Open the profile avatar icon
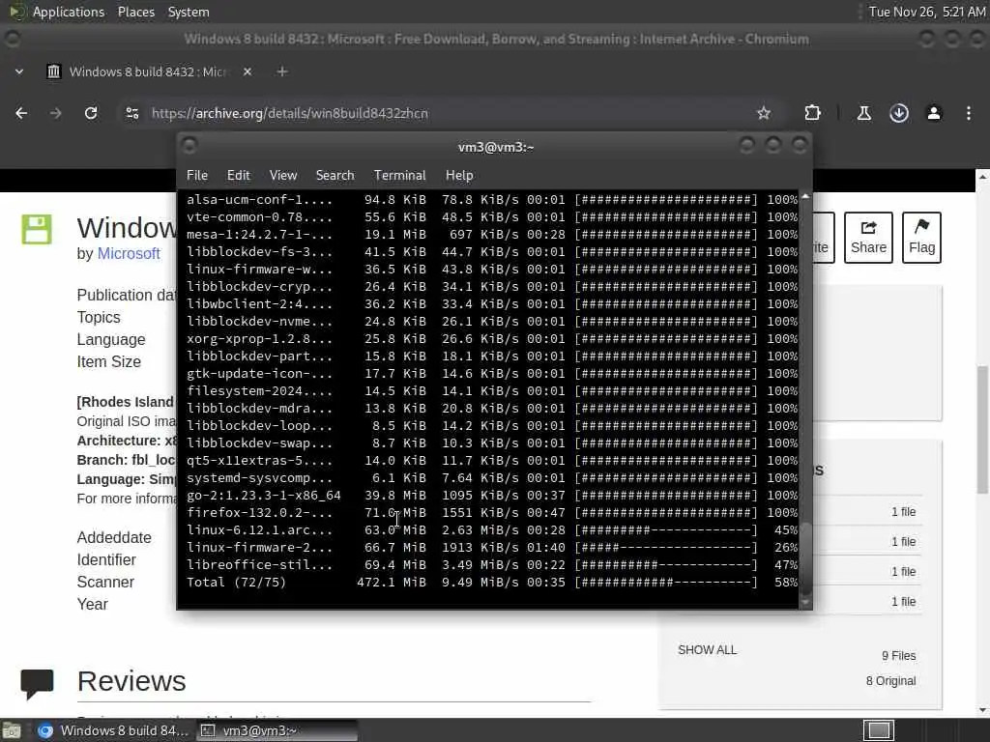The width and height of the screenshot is (990, 742). tap(934, 113)
